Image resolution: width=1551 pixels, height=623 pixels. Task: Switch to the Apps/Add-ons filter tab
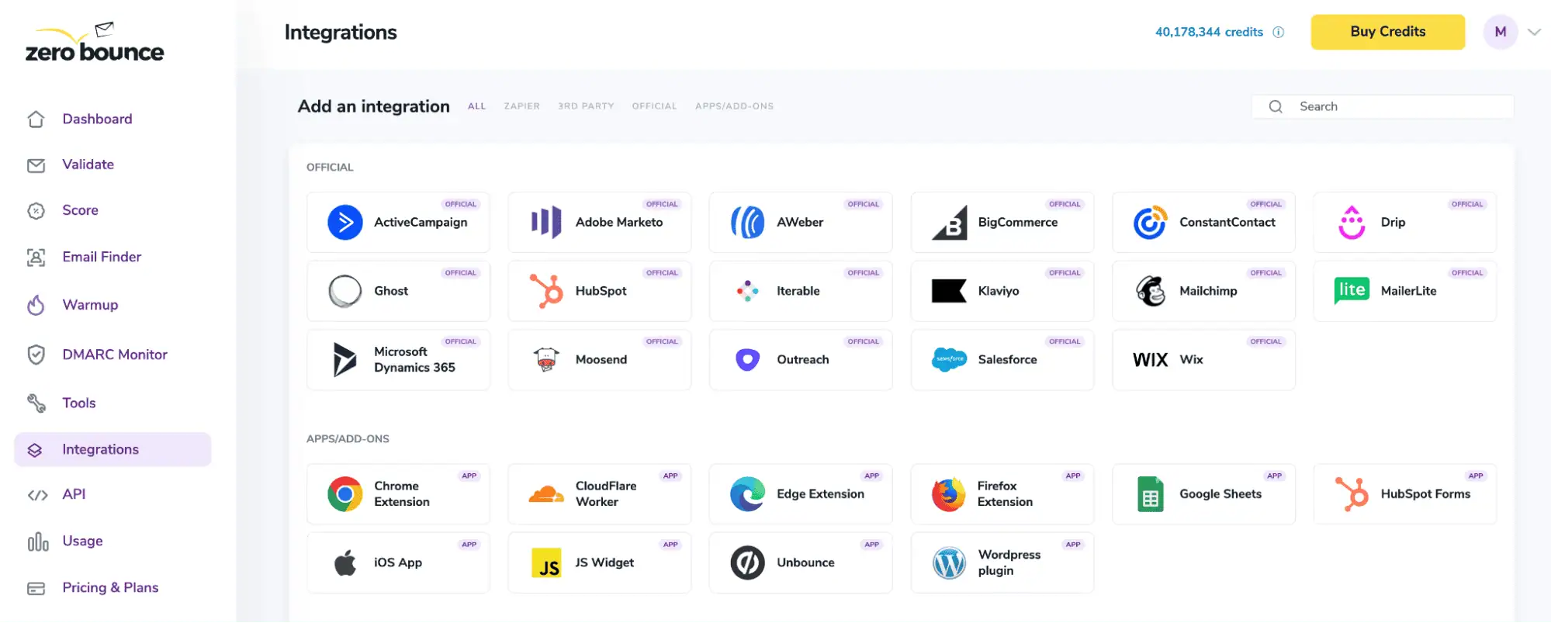pyautogui.click(x=734, y=106)
